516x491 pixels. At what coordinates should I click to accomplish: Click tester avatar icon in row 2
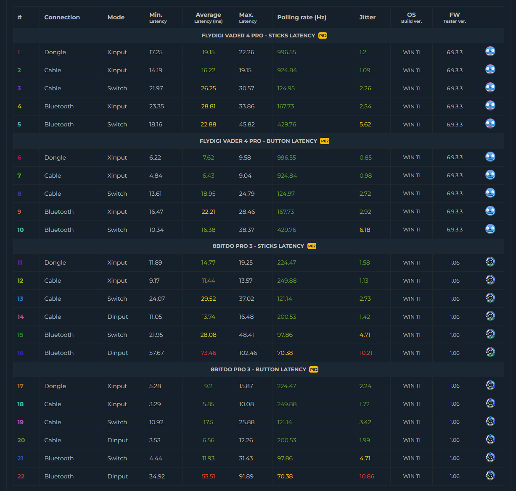click(x=490, y=70)
